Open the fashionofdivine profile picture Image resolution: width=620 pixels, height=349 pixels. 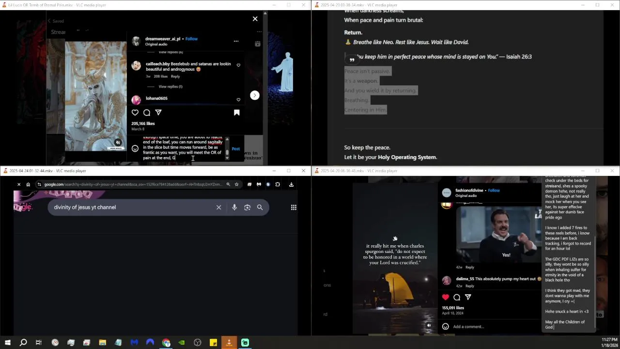click(447, 193)
